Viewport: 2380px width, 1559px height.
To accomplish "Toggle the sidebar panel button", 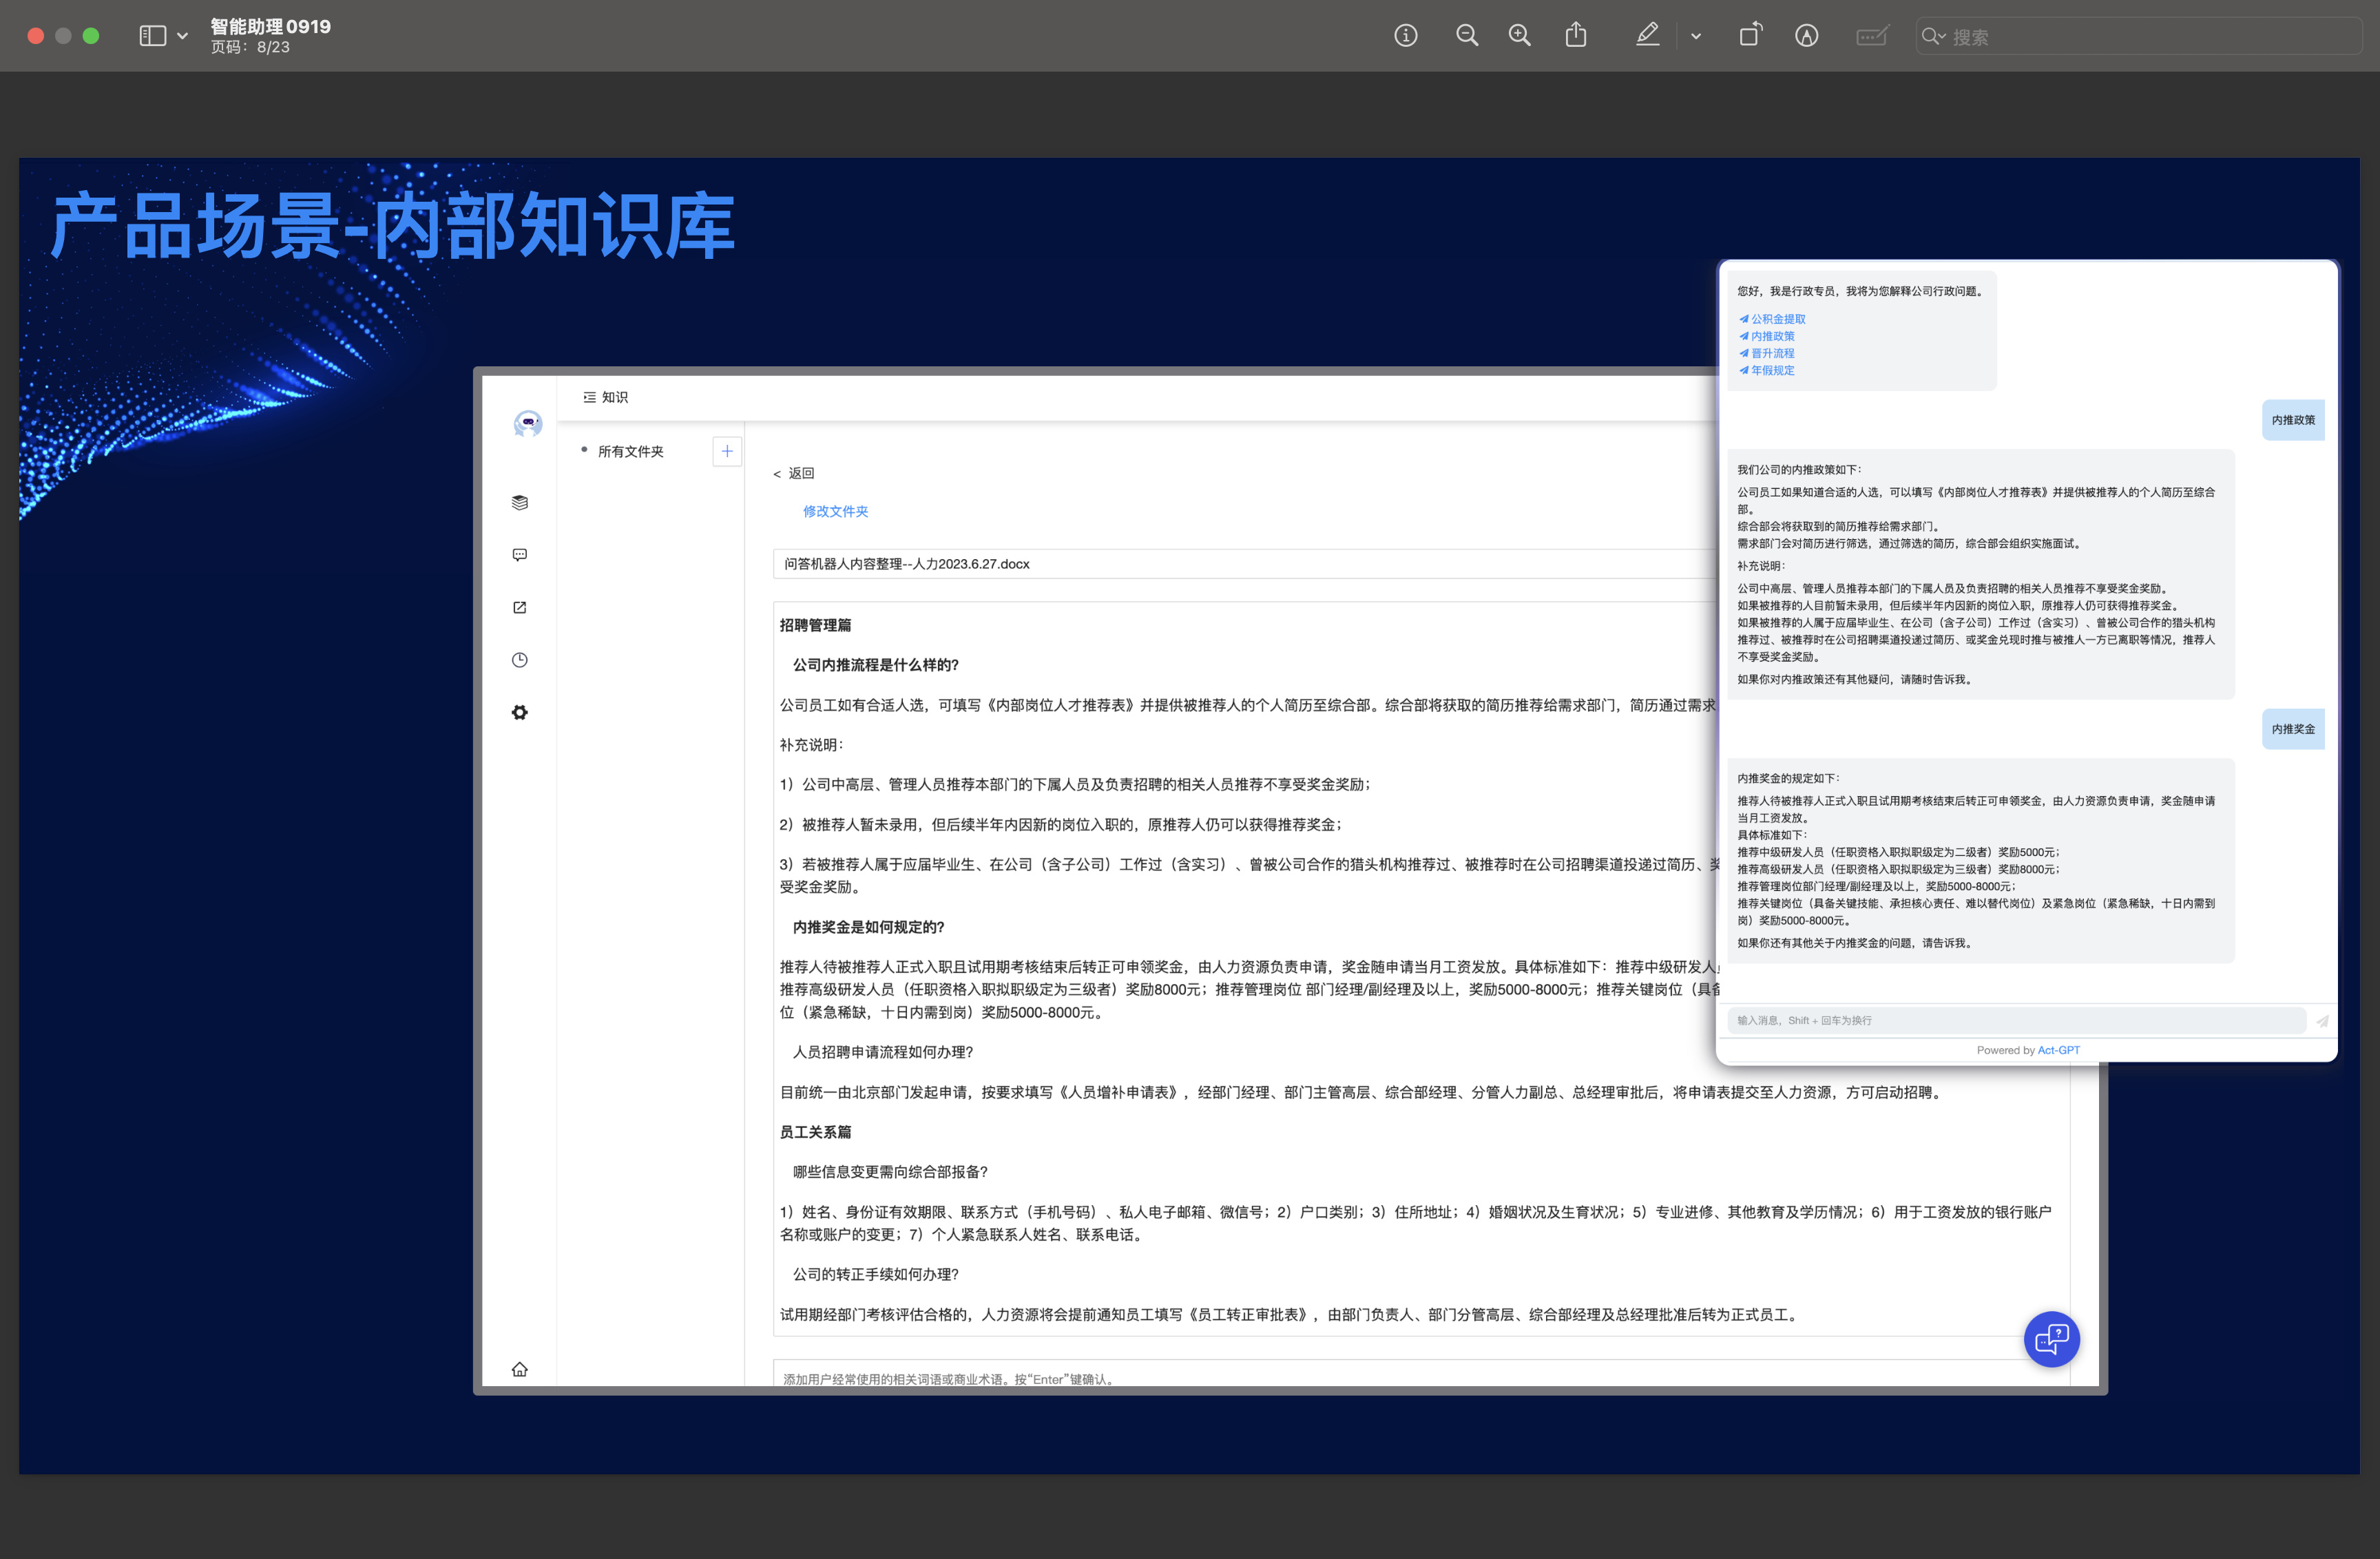I will (152, 36).
